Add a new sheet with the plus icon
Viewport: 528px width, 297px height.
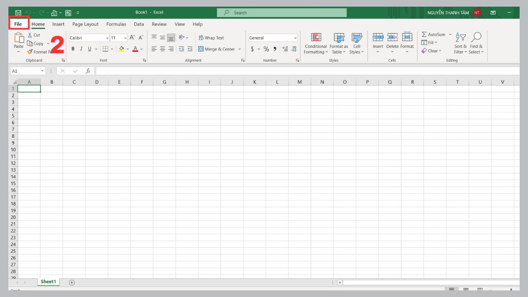coord(72,282)
